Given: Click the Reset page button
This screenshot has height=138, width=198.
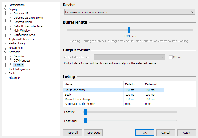Looking at the screenshot, I should [x=93, y=133].
